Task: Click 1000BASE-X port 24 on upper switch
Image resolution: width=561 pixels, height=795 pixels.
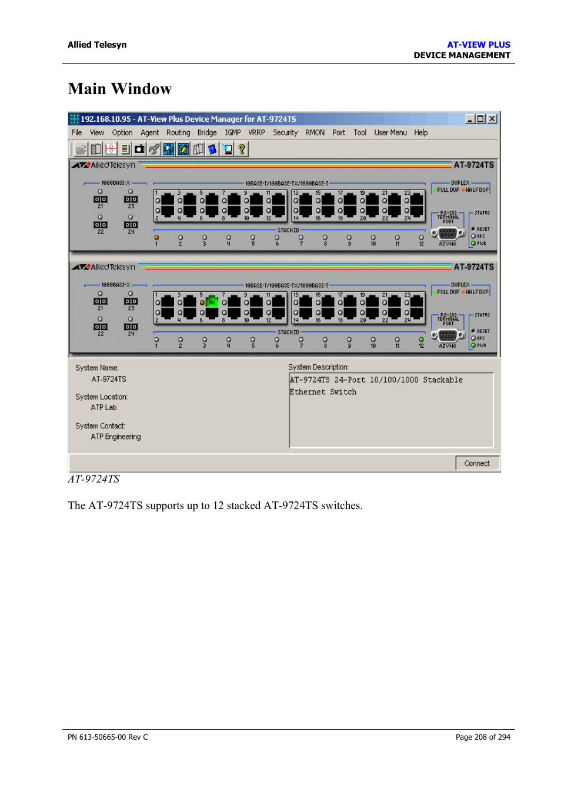Action: click(131, 225)
